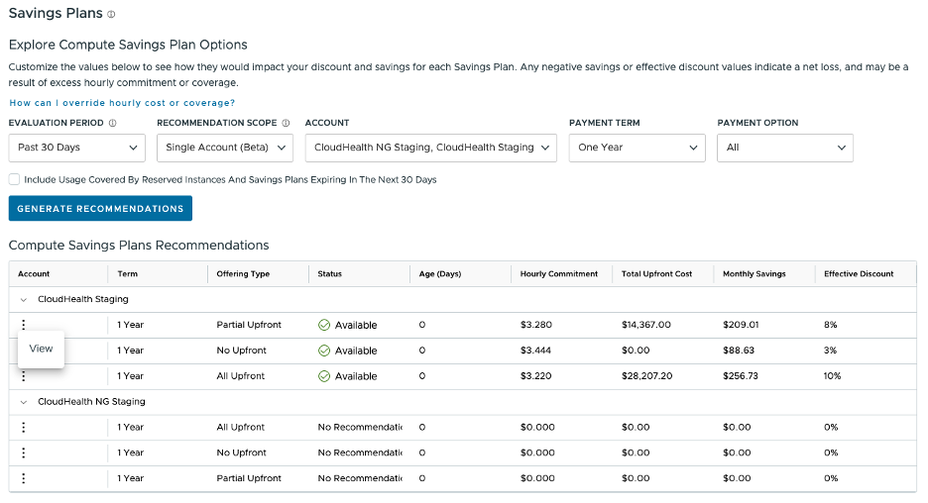Screen dimensions: 928x503
Task: Click the Evaluation Period info icon
Action: pyautogui.click(x=112, y=124)
